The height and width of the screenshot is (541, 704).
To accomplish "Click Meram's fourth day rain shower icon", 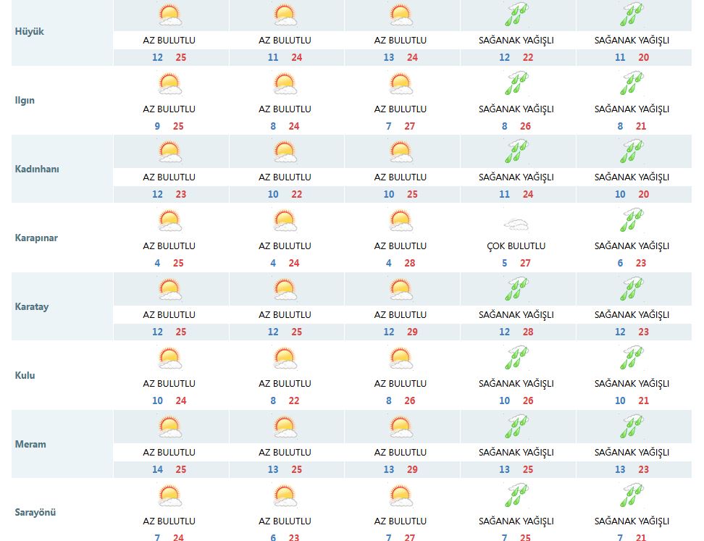I will pyautogui.click(x=516, y=427).
